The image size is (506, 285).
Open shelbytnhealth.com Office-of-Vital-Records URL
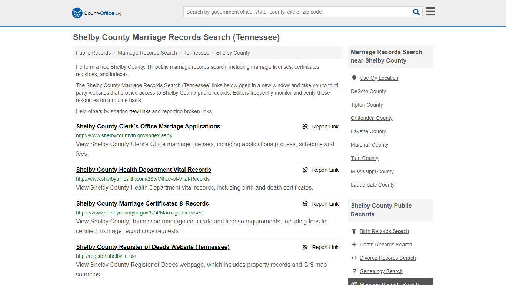(x=143, y=179)
